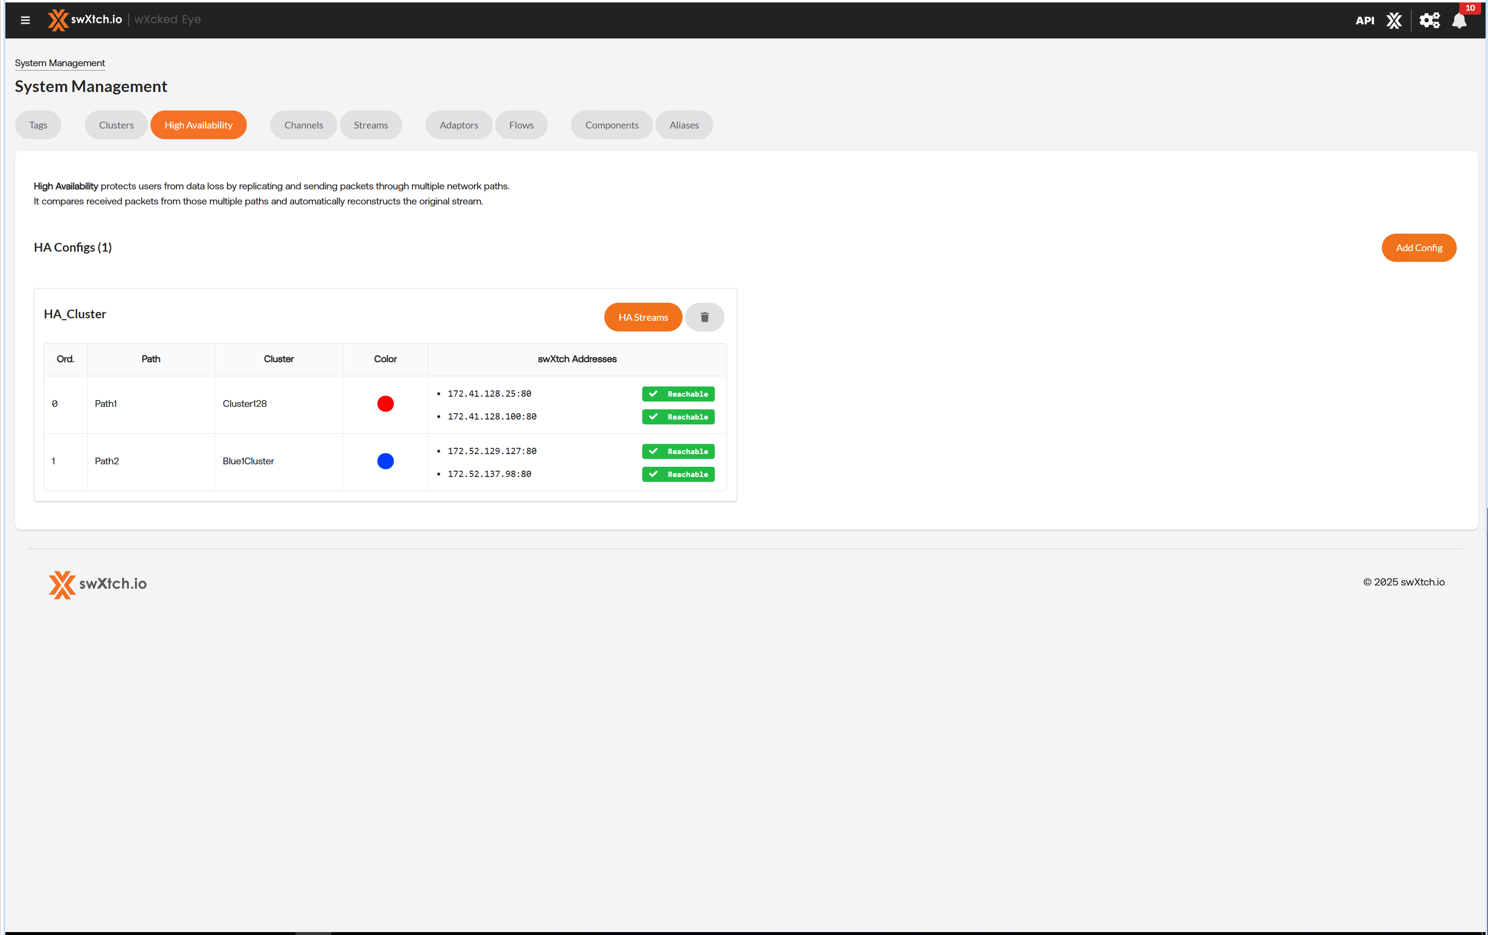Open the hamburger navigation menu
This screenshot has height=935, width=1488.
[x=25, y=20]
